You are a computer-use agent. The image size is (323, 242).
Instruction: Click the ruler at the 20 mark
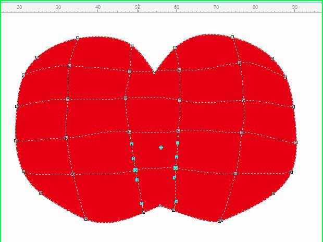(x=19, y=7)
